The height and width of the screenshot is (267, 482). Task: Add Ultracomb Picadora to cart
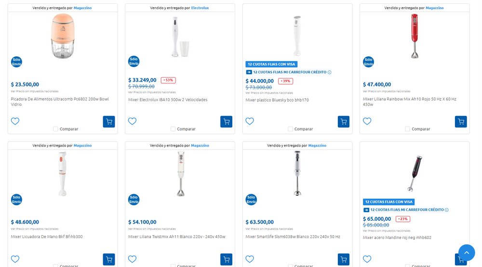(109, 121)
